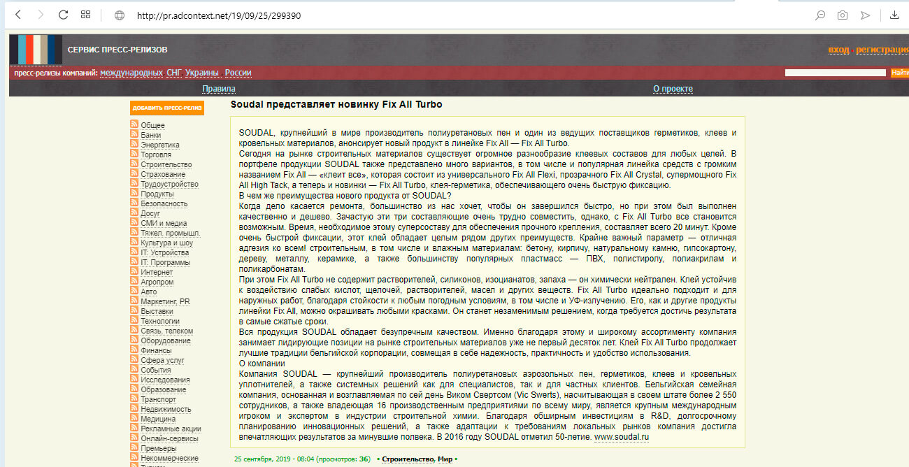The height and width of the screenshot is (467, 909).
Task: Select Украины press releases filter
Action: coord(201,73)
